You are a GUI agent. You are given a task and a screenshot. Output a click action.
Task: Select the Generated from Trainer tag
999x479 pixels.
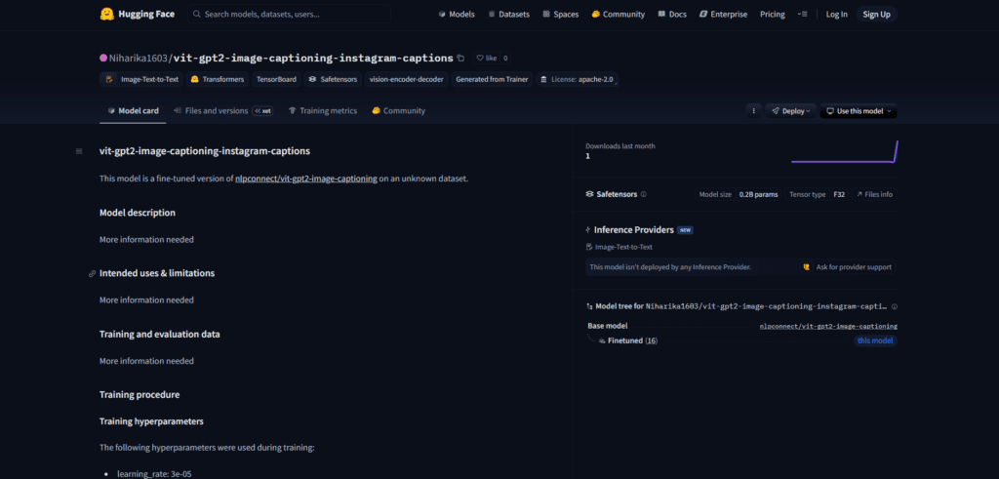tap(492, 80)
